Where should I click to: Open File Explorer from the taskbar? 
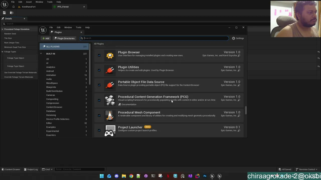124,176
